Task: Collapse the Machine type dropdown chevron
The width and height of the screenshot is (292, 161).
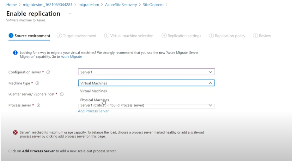Action: tap(210, 83)
